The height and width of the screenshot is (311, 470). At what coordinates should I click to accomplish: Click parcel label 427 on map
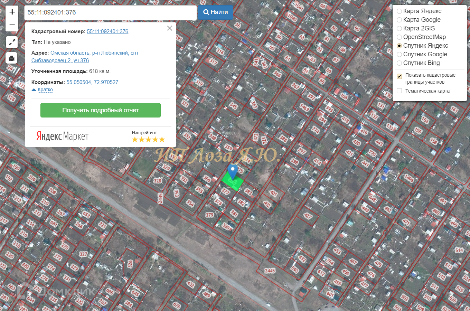(x=308, y=216)
